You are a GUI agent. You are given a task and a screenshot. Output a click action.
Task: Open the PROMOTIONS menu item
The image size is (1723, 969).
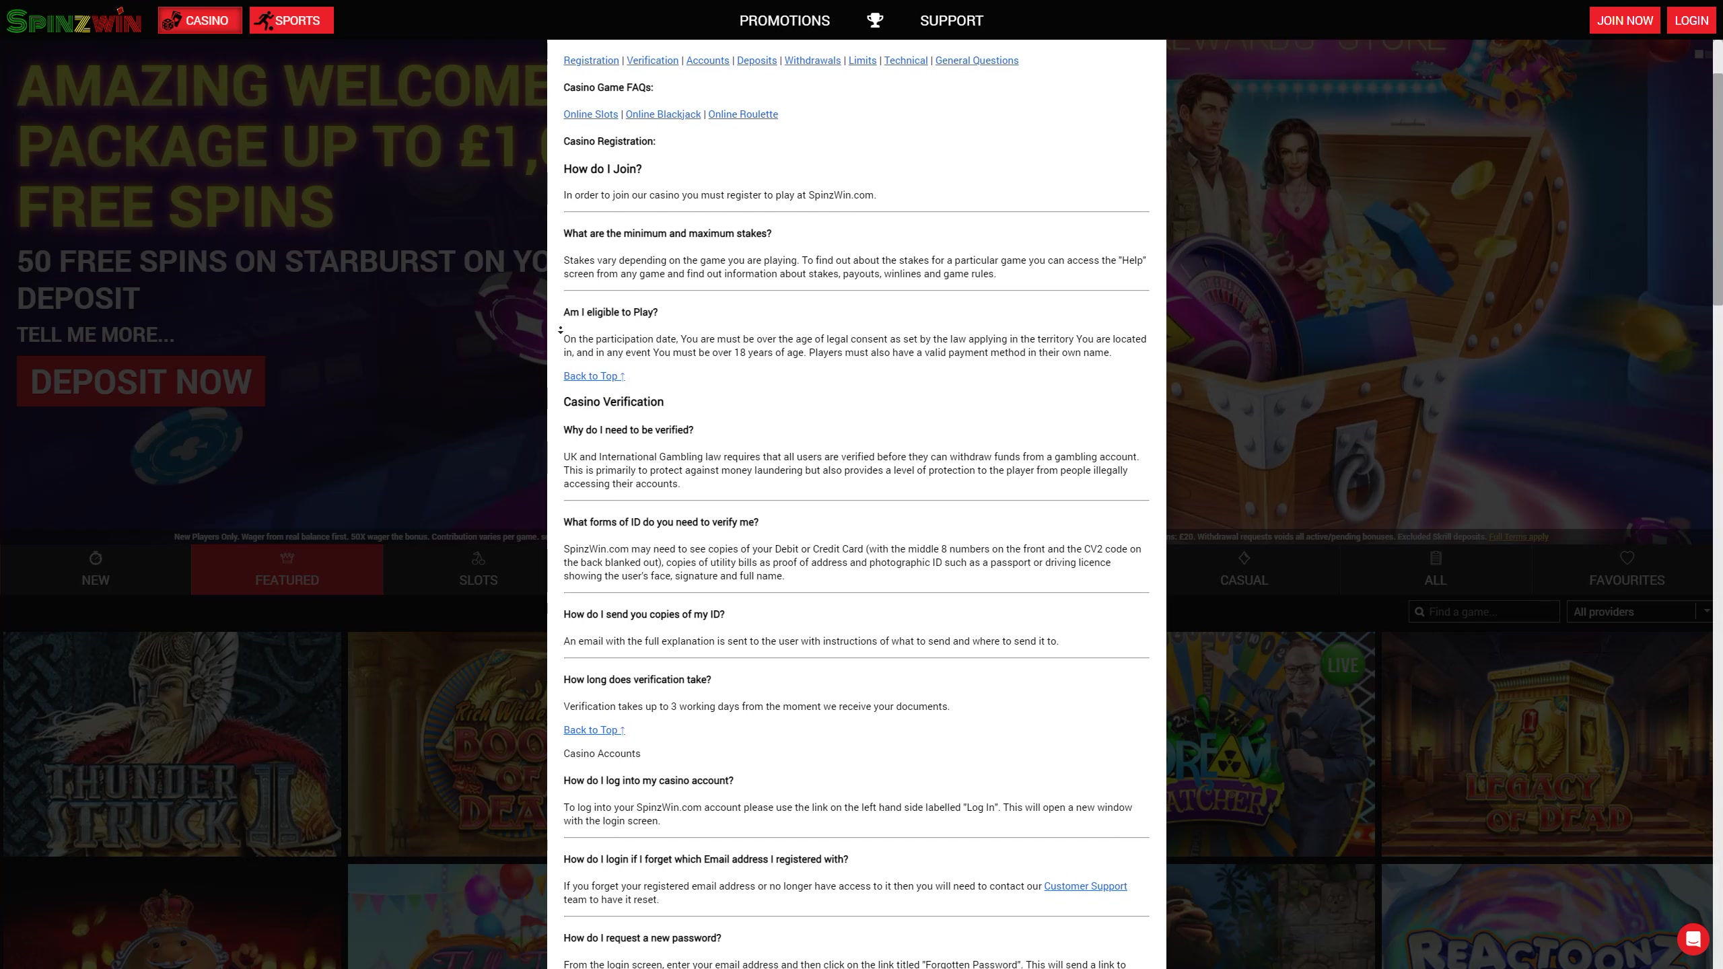(x=784, y=20)
